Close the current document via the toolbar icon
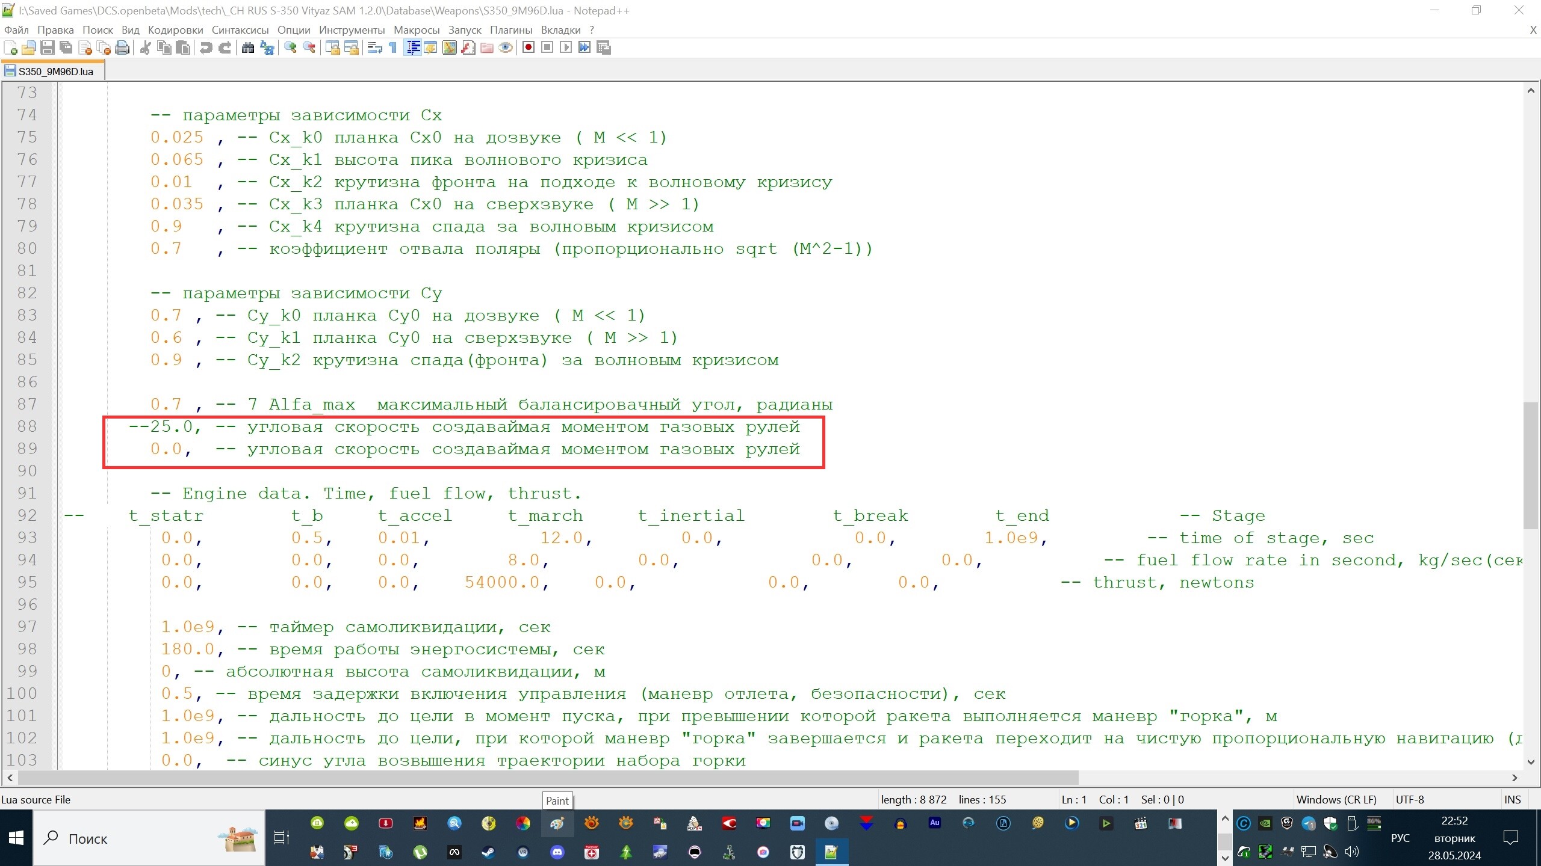Screen dimensions: 1541x866 pyautogui.click(x=85, y=48)
